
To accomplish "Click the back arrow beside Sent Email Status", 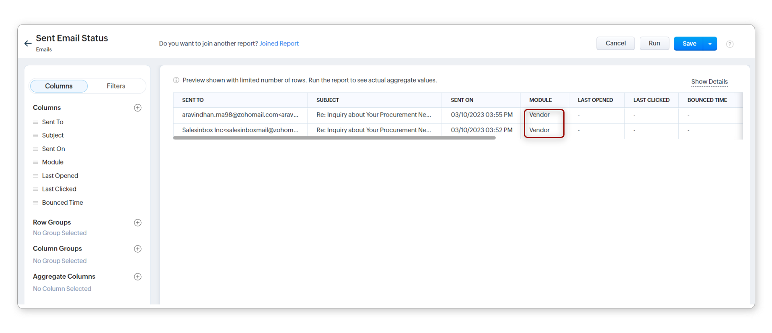I will tap(28, 43).
